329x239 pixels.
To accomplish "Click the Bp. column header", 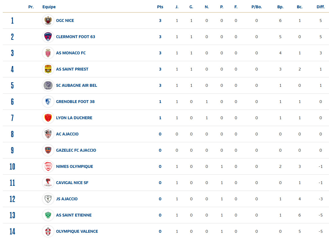I will coord(280,7).
